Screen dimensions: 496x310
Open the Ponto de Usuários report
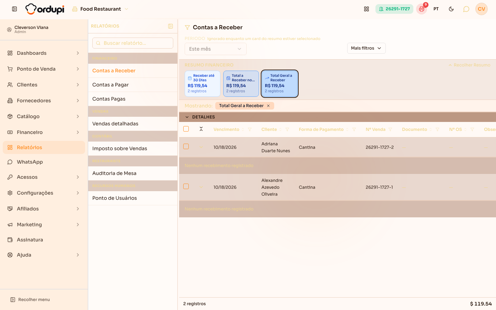coord(133,198)
